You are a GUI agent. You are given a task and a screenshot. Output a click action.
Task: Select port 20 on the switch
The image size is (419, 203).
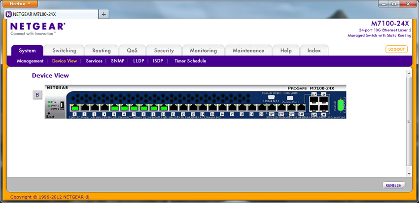click(x=262, y=108)
